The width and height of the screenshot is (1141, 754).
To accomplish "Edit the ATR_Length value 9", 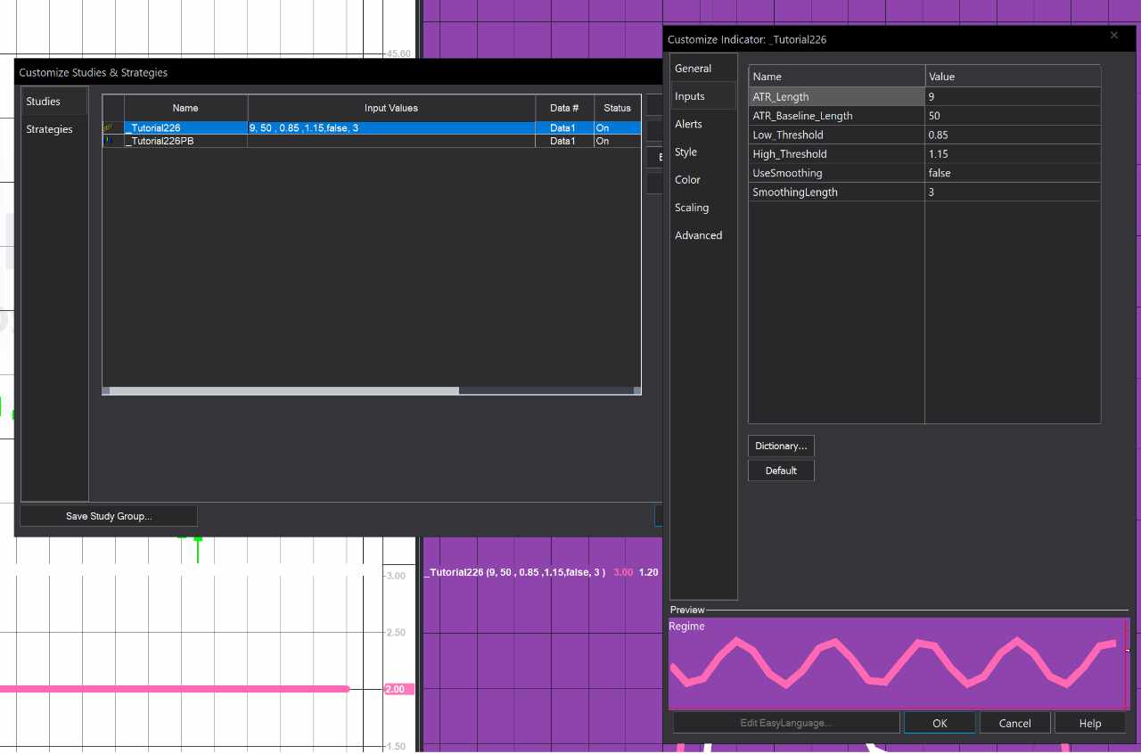I will (1013, 96).
